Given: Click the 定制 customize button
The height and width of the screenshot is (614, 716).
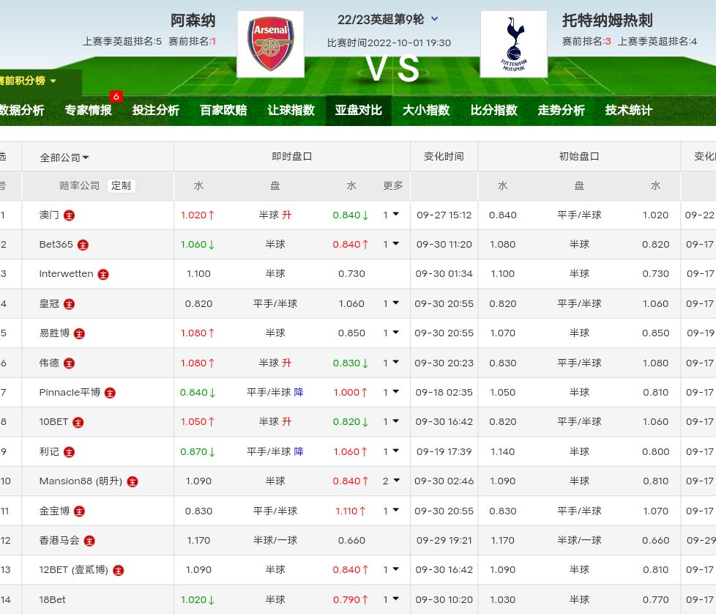Looking at the screenshot, I should (121, 186).
